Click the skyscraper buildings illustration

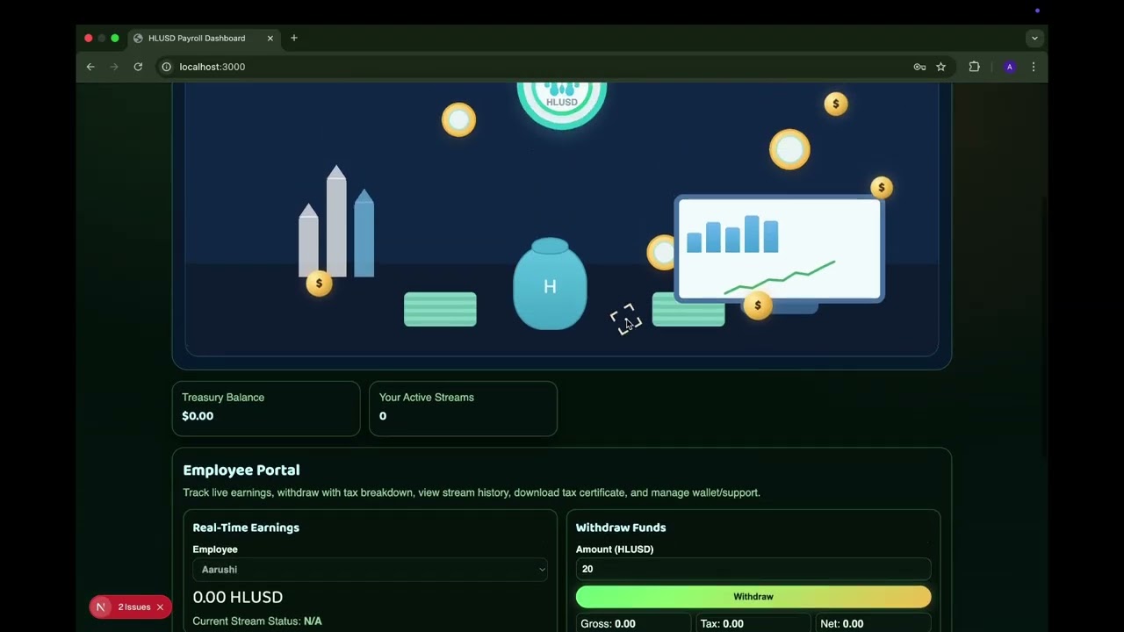pyautogui.click(x=336, y=222)
